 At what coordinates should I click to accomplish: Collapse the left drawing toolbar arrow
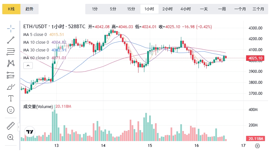pos(18,127)
